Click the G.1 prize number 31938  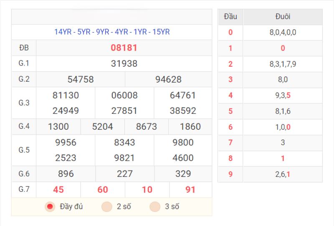click(x=124, y=63)
